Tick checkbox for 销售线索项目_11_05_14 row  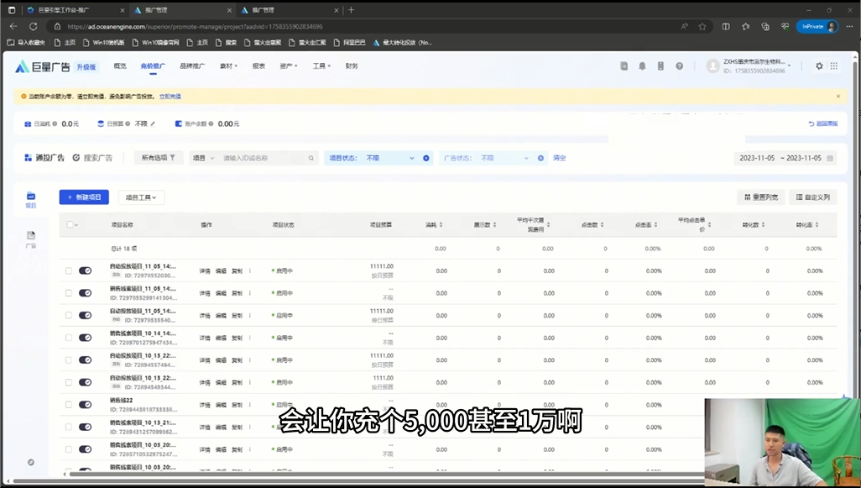[x=69, y=293]
